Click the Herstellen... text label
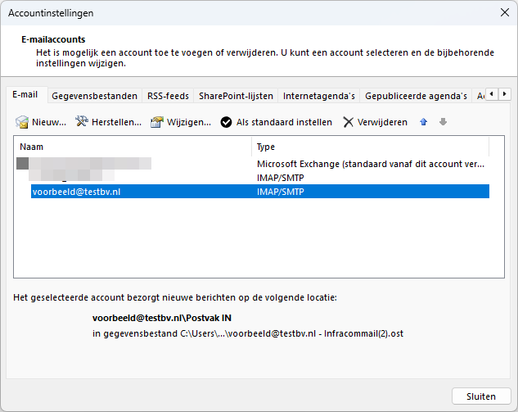Image resolution: width=518 pixels, height=412 pixels. (116, 122)
